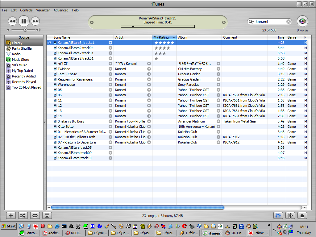Show or hide song artwork panel

click(x=47, y=215)
